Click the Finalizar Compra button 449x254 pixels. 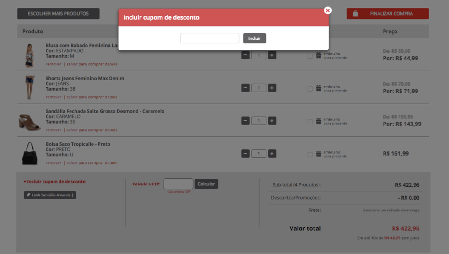tap(388, 14)
